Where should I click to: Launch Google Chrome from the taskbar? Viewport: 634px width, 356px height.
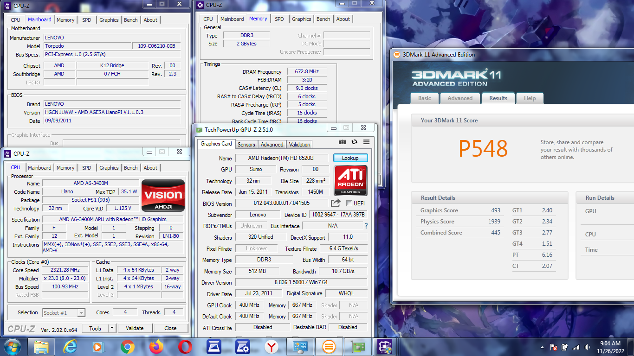[127, 347]
